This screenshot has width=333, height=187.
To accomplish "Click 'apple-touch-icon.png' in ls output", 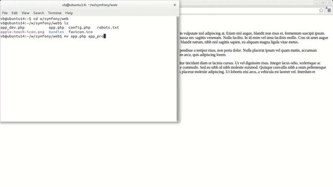I will click(22, 32).
